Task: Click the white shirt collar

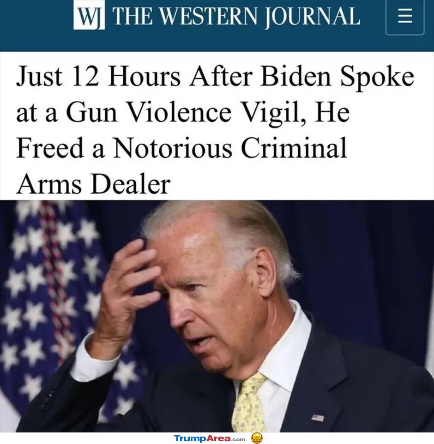Action: point(283,351)
